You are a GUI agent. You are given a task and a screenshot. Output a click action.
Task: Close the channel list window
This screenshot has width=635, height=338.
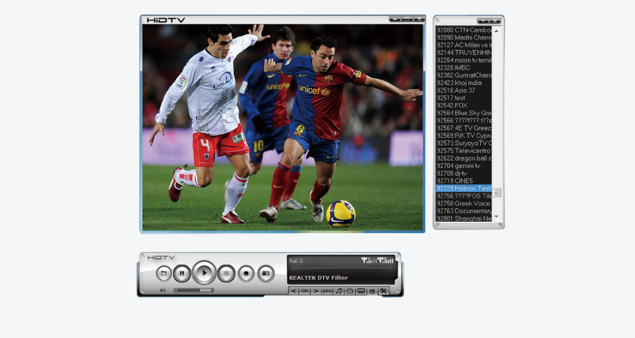click(495, 21)
